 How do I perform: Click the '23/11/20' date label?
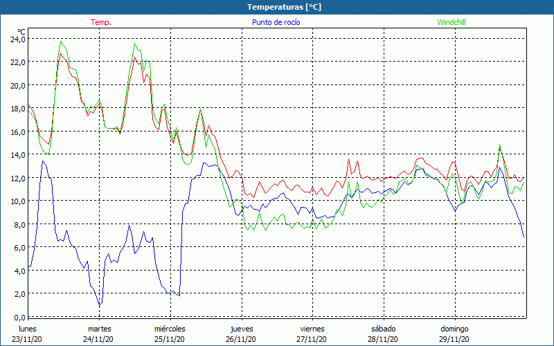[x=27, y=339]
